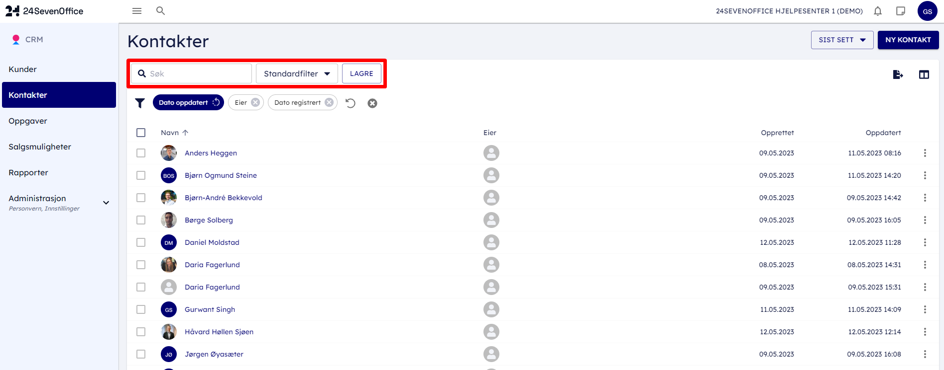Image resolution: width=944 pixels, height=370 pixels.
Task: Expand the SIST SETT dropdown
Action: coord(842,40)
